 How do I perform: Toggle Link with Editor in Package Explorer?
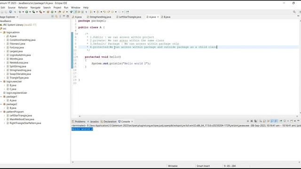click(56, 17)
